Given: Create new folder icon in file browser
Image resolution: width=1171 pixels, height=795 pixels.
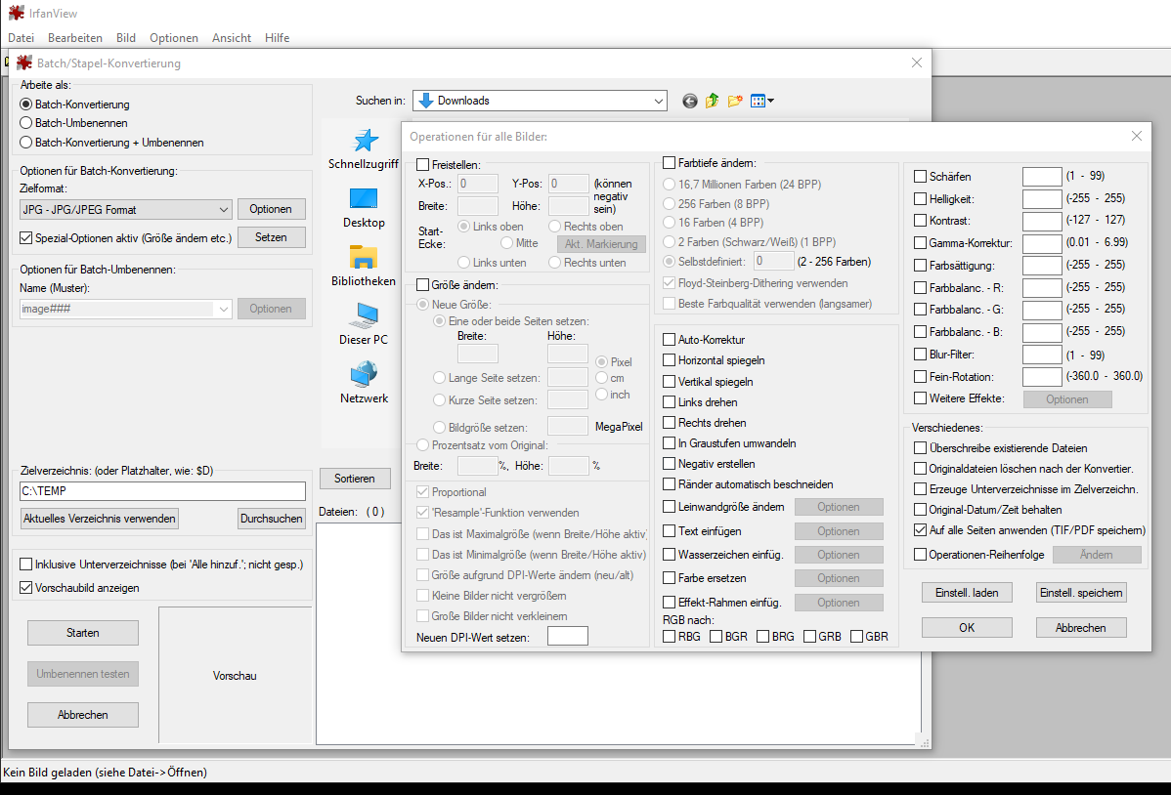Looking at the screenshot, I should tap(735, 101).
